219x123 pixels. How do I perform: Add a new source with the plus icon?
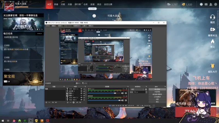[x=68, y=102]
